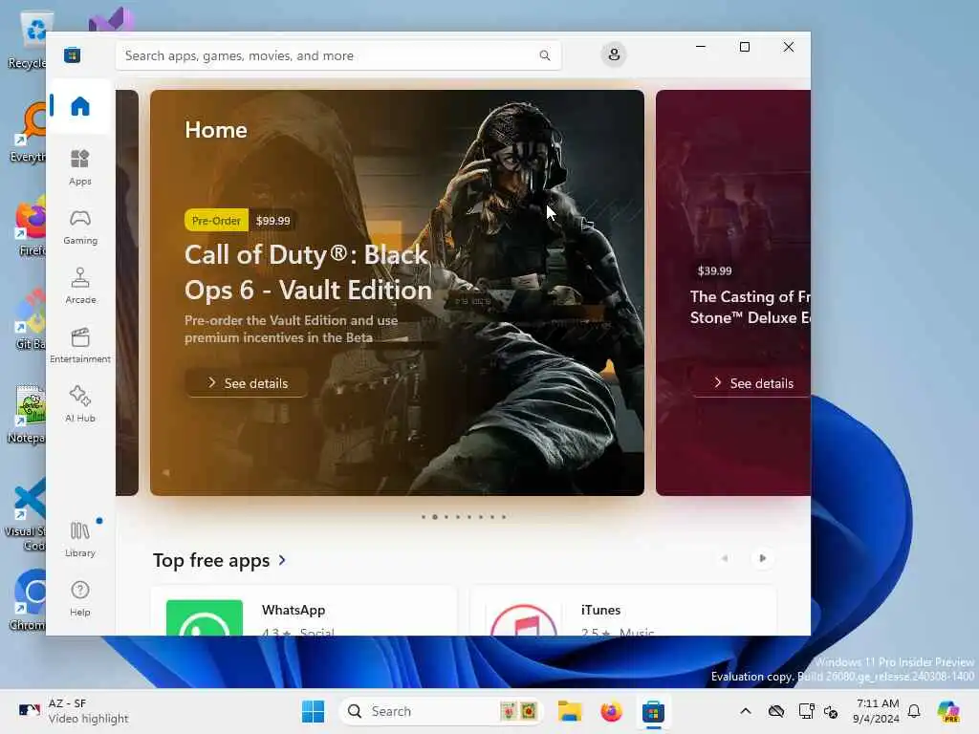979x734 pixels.
Task: Click the previous banner card on the left
Action: [127, 292]
